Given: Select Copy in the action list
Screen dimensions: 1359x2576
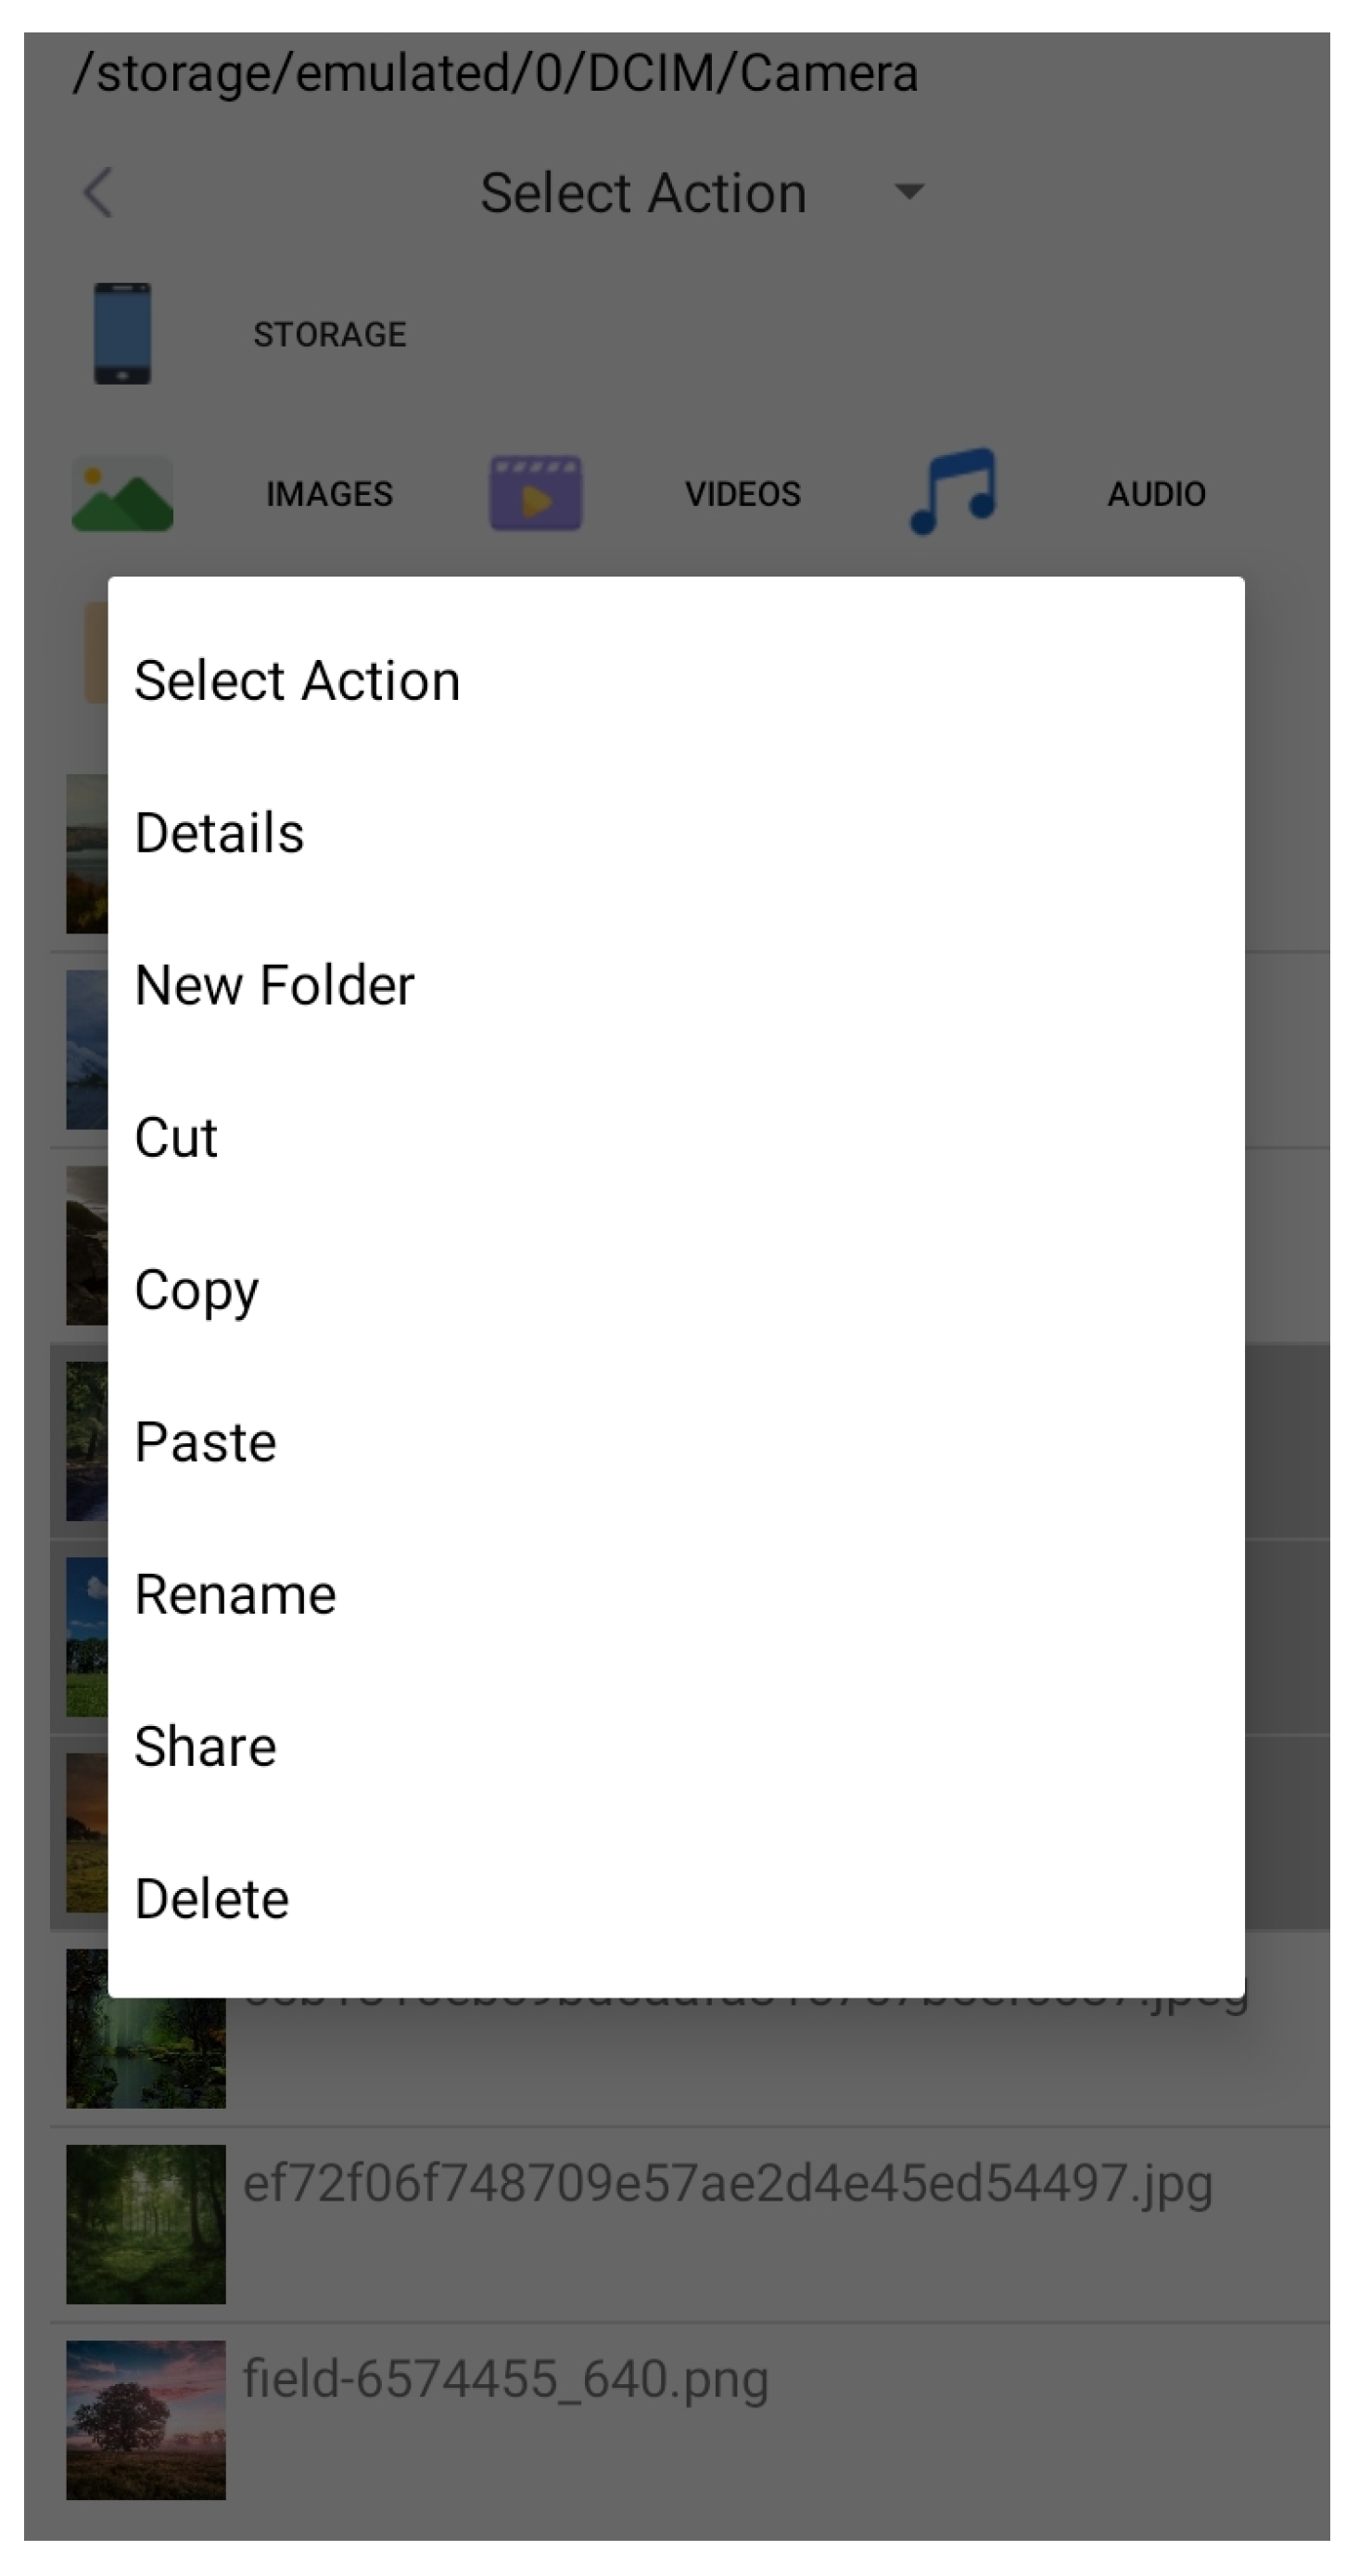Looking at the screenshot, I should 676,1290.
